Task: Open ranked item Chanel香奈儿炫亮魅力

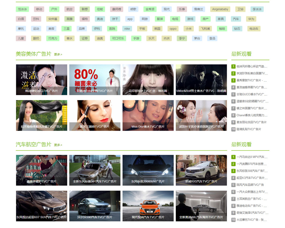Action: pyautogui.click(x=252, y=115)
